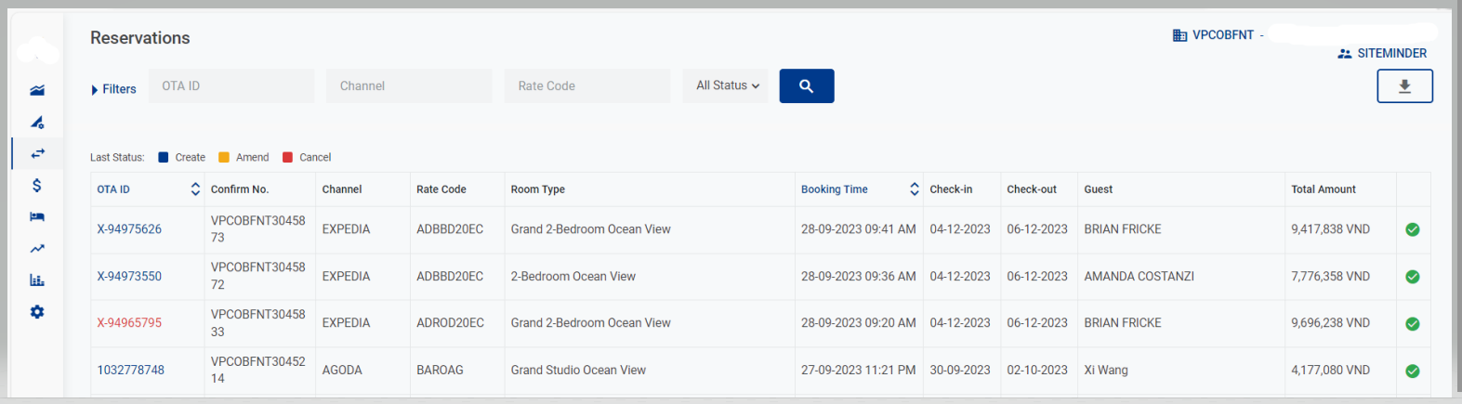Open the trending line sidebar icon
This screenshot has width=1462, height=404.
pyautogui.click(x=37, y=248)
